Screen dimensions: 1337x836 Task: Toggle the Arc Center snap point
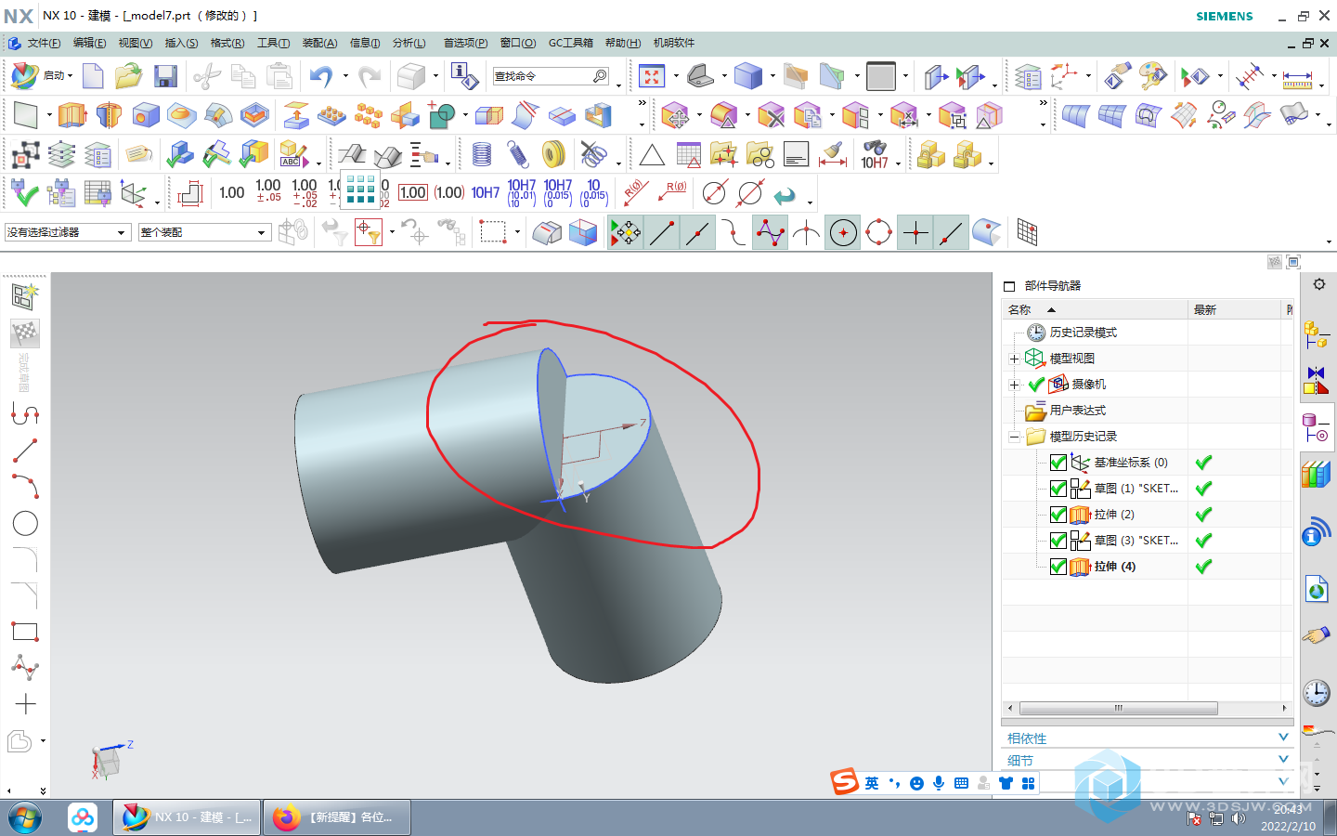(x=843, y=233)
